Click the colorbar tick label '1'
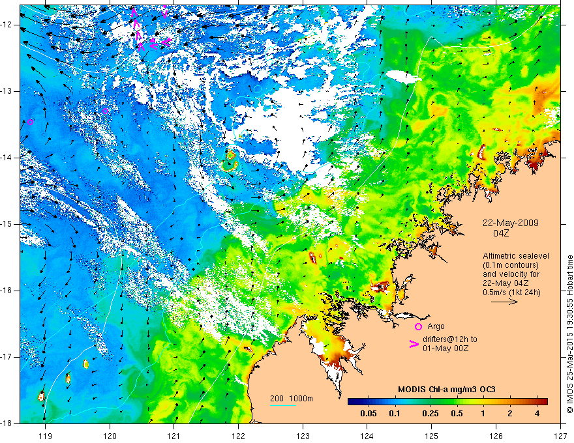 tap(483, 414)
